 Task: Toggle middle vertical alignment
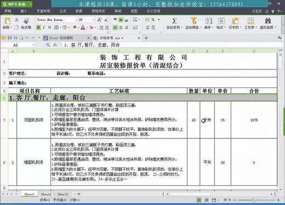(x=121, y=20)
